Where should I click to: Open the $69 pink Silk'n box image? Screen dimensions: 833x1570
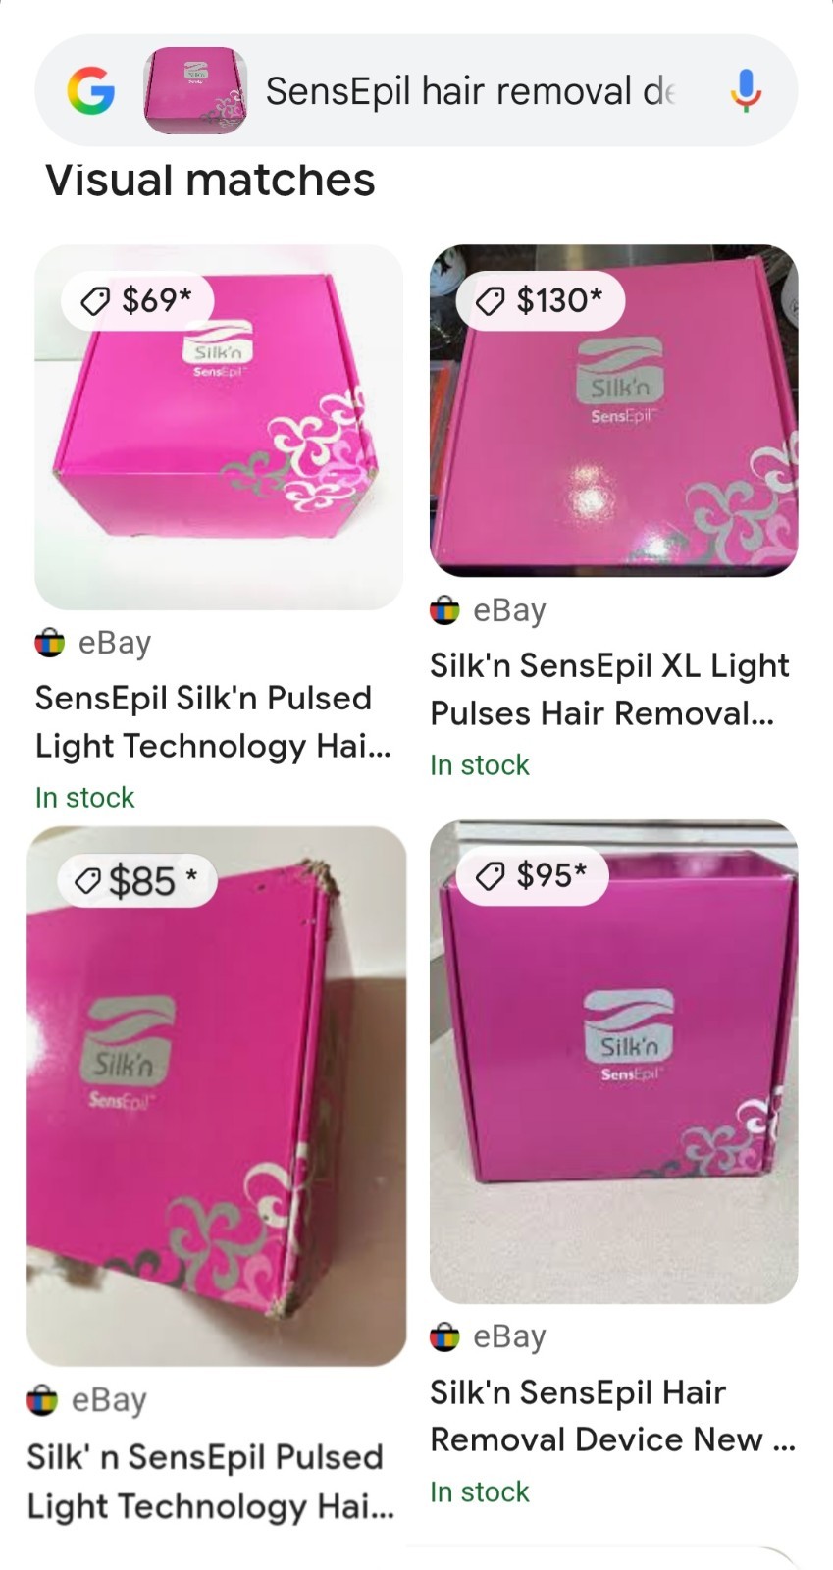(219, 427)
